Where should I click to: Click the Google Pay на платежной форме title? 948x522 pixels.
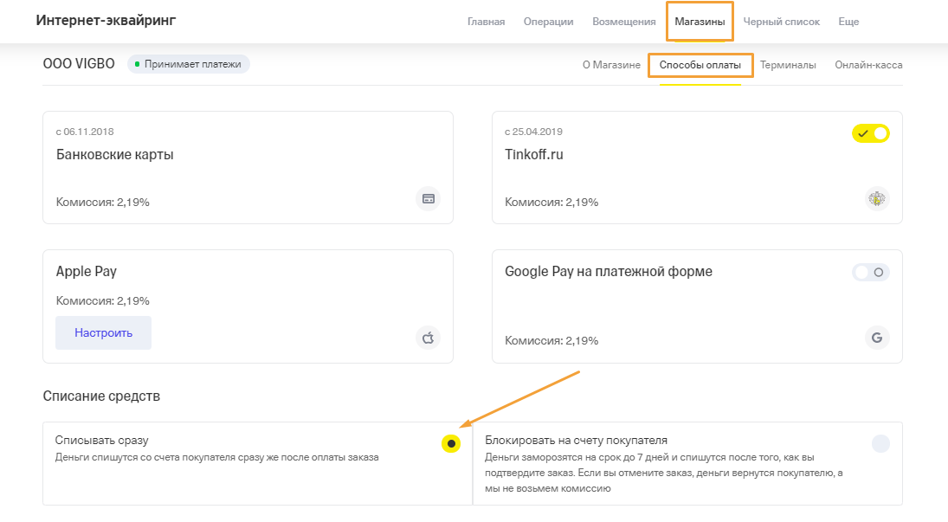tap(609, 272)
